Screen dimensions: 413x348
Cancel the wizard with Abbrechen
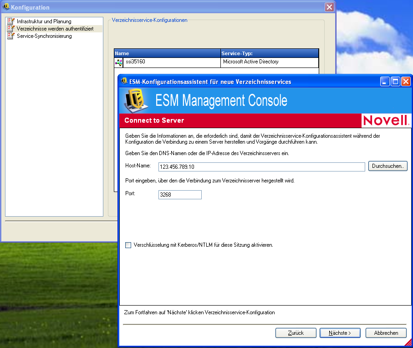tap(386, 333)
